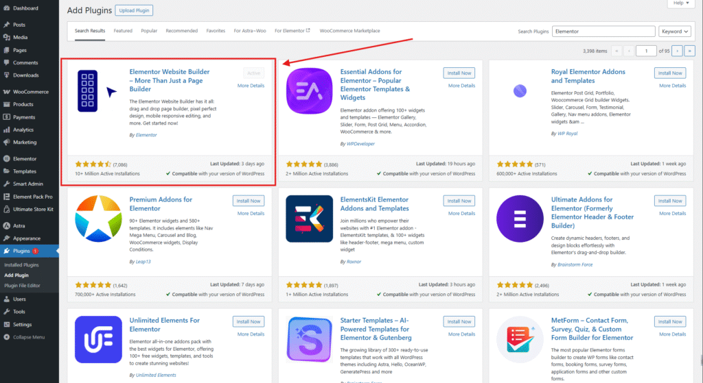Switch to the Popular tab
Image resolution: width=703 pixels, height=383 pixels.
pos(149,31)
